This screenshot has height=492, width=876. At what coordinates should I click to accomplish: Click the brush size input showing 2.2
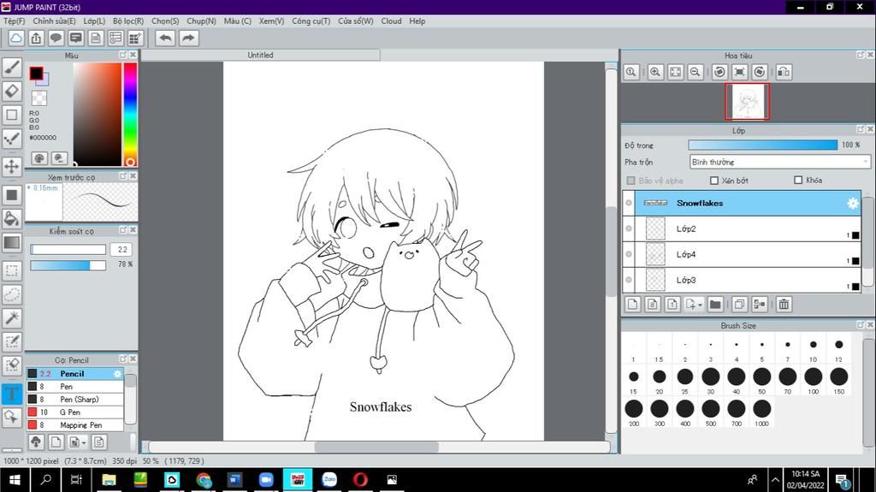click(x=122, y=249)
